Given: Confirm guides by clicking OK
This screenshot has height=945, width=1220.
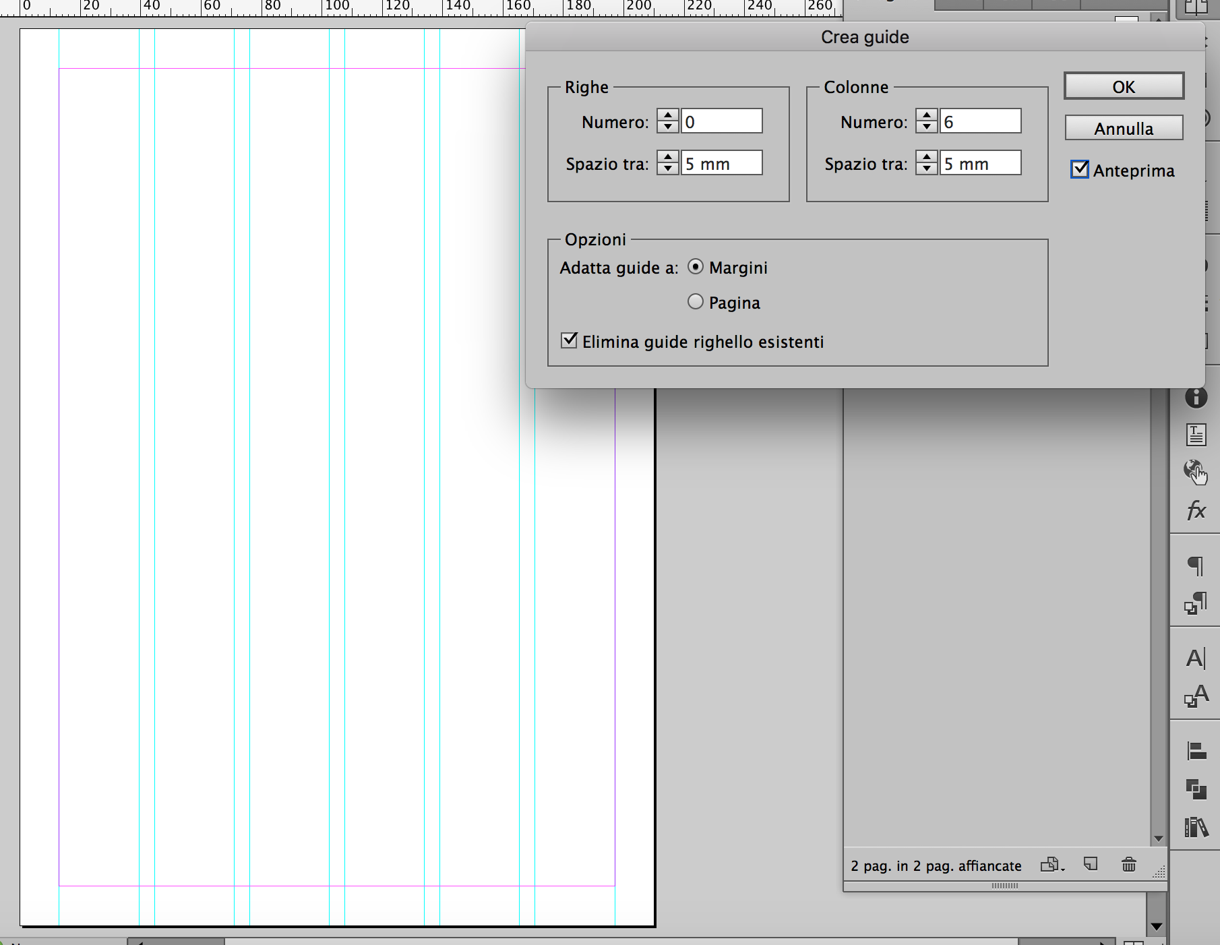Looking at the screenshot, I should pos(1123,86).
